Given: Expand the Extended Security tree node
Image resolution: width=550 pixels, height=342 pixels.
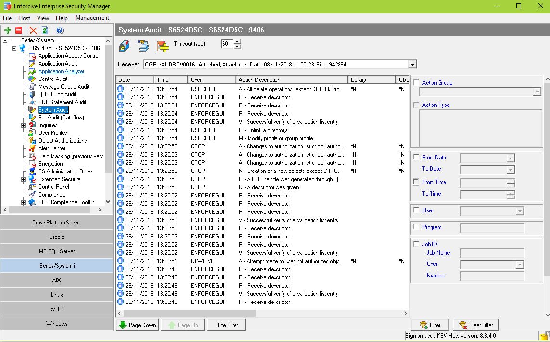Looking at the screenshot, I should (23, 179).
